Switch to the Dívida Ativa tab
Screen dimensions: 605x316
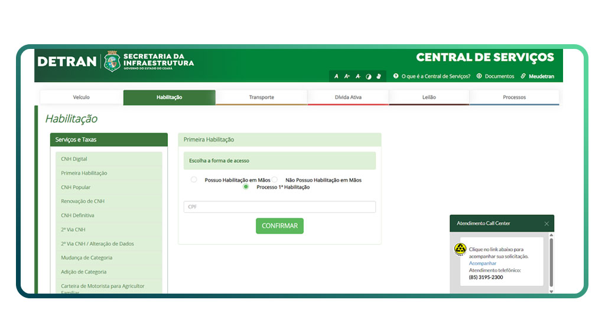[x=348, y=97]
